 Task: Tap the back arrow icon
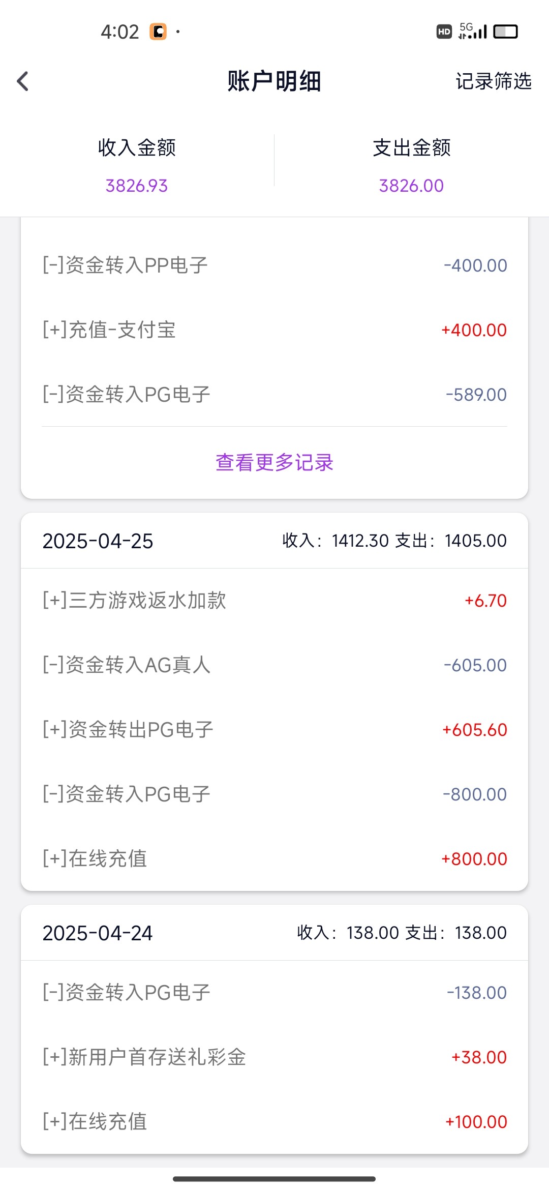(x=23, y=81)
